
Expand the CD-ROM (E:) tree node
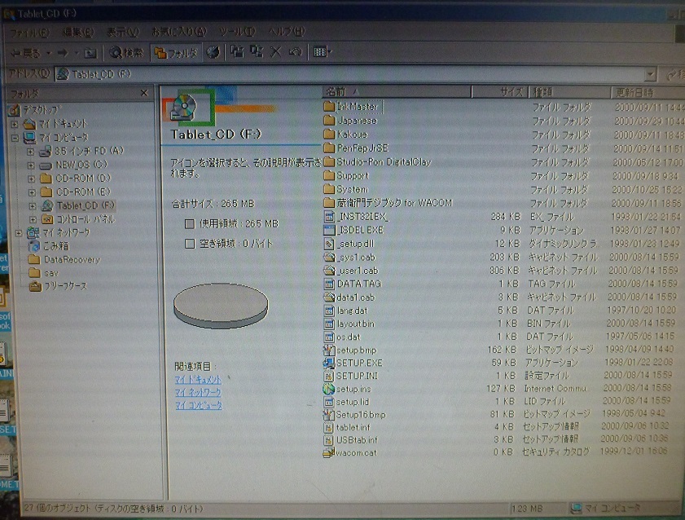click(x=32, y=192)
